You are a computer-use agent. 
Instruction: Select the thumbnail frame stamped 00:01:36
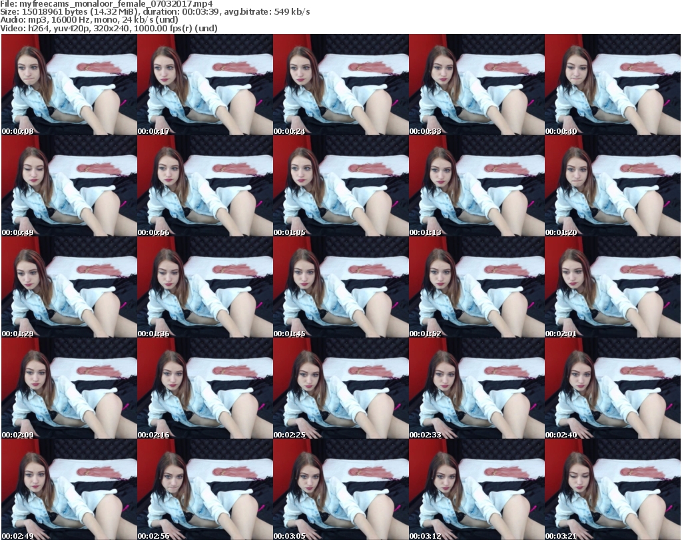[x=205, y=288]
